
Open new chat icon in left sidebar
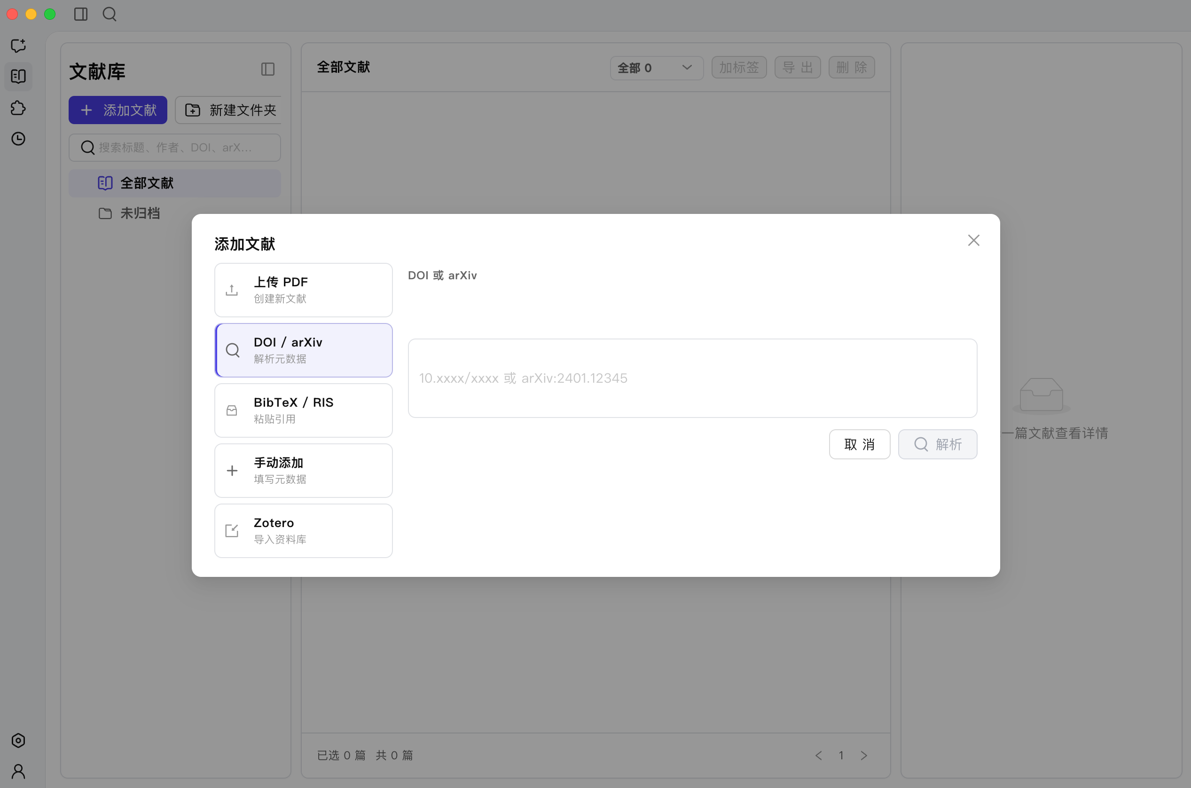click(x=18, y=46)
